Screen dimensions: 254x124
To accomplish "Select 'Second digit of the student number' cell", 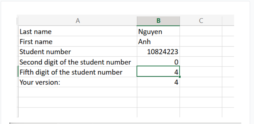I will click(78, 62).
